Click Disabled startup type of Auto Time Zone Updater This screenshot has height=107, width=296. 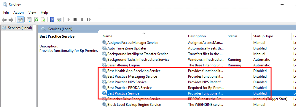[260, 48]
